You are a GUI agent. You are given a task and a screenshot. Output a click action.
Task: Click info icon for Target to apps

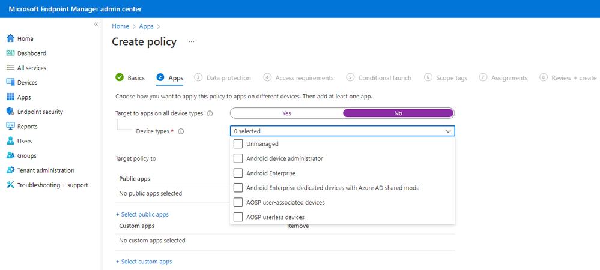tap(210, 113)
